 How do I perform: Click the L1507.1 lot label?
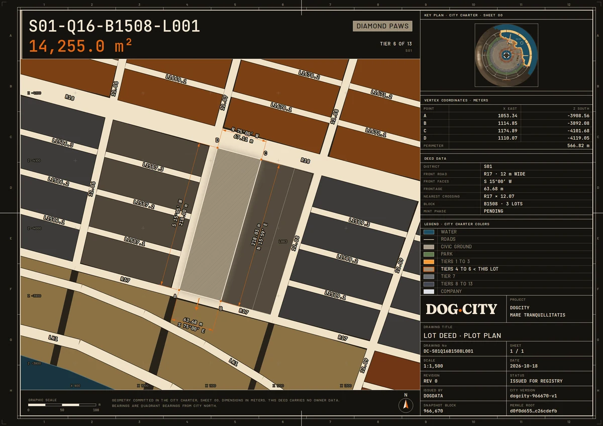point(134,243)
